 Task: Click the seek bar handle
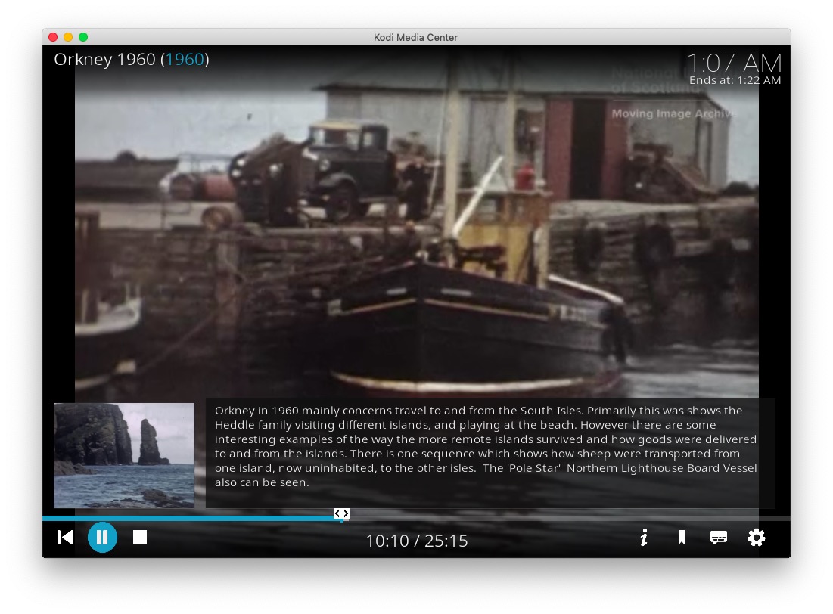point(341,514)
